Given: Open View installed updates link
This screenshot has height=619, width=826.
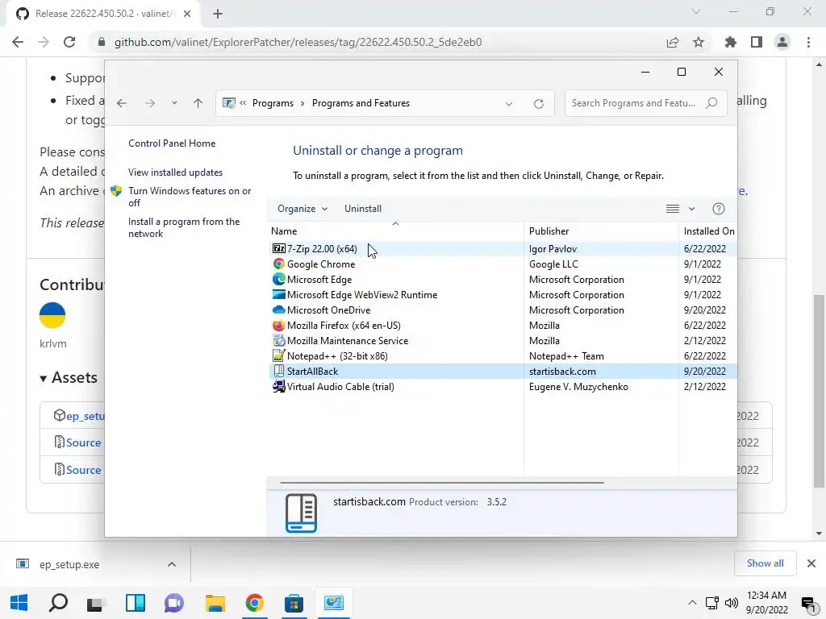Looking at the screenshot, I should pyautogui.click(x=175, y=172).
